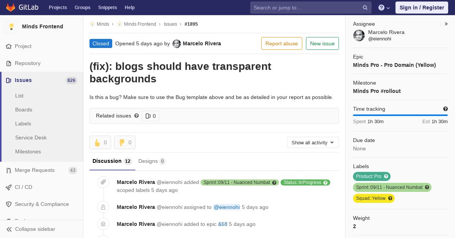This screenshot has width=455, height=238.
Task: Open the Labels sidebar link
Action: [23, 124]
